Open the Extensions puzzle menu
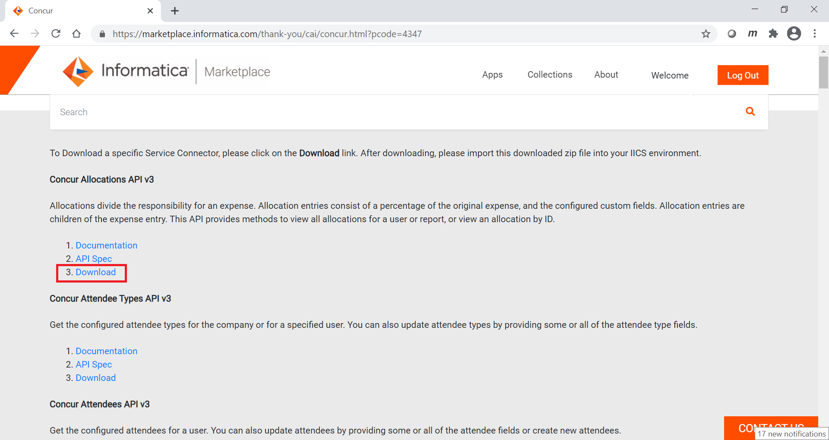Image resolution: width=829 pixels, height=440 pixels. pyautogui.click(x=773, y=34)
